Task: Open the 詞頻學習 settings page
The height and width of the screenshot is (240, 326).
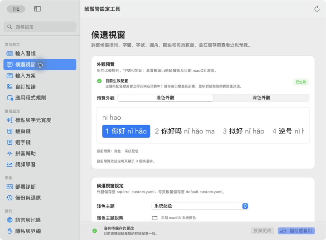Action: tap(40, 164)
